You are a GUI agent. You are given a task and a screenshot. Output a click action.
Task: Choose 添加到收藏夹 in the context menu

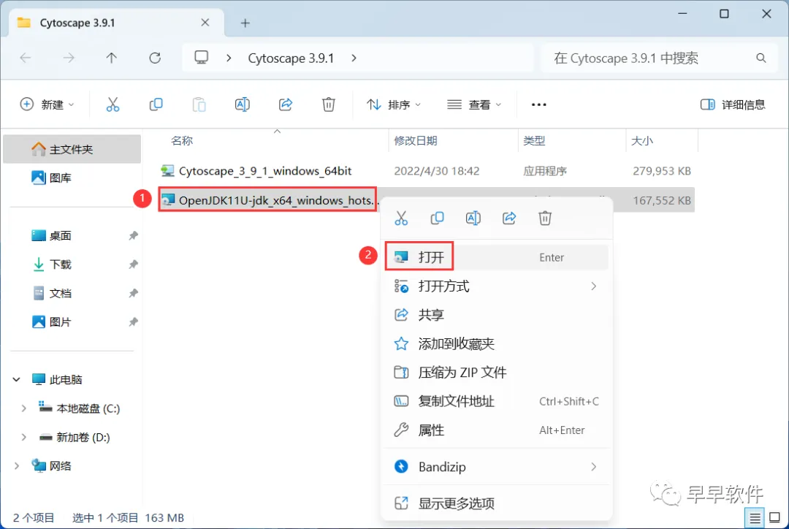click(x=497, y=343)
